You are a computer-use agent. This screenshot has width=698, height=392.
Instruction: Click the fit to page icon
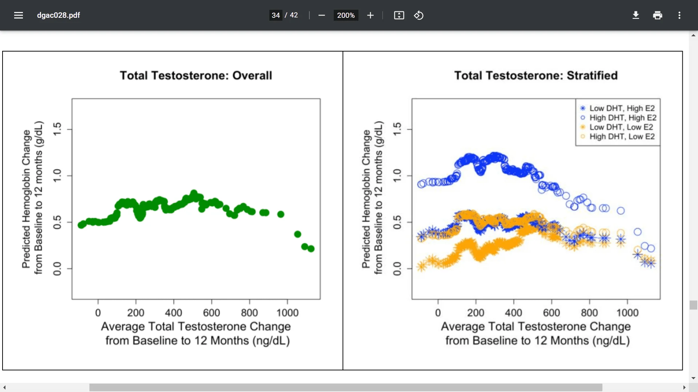[399, 15]
